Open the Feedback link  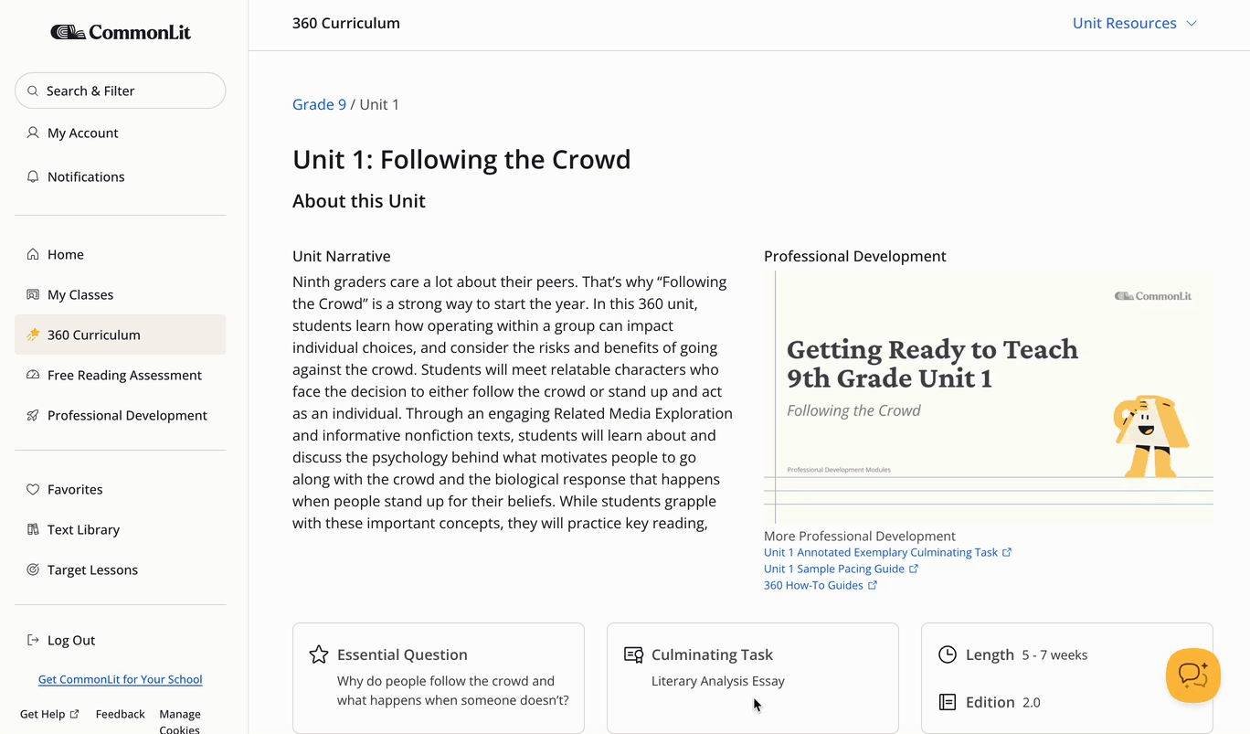[121, 714]
